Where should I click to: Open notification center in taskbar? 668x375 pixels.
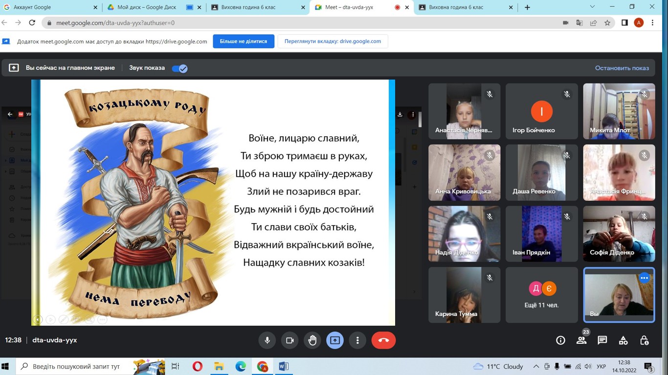click(648, 366)
